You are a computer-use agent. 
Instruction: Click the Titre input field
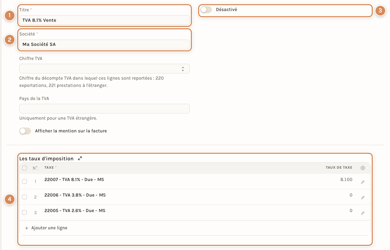pos(104,20)
